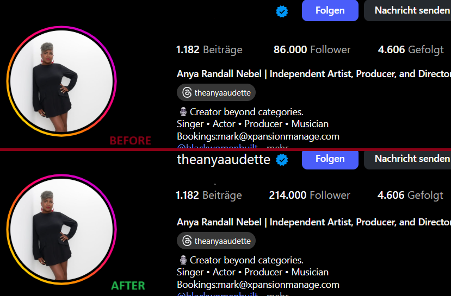Image resolution: width=451 pixels, height=296 pixels.
Task: Click the verified badge in the BEFORE profile
Action: 281,11
